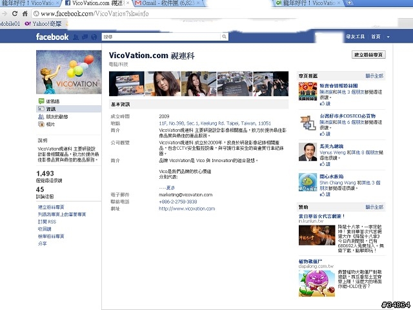Open the VicoVation profile picture
This screenshot has height=310, width=413.
coord(69,72)
